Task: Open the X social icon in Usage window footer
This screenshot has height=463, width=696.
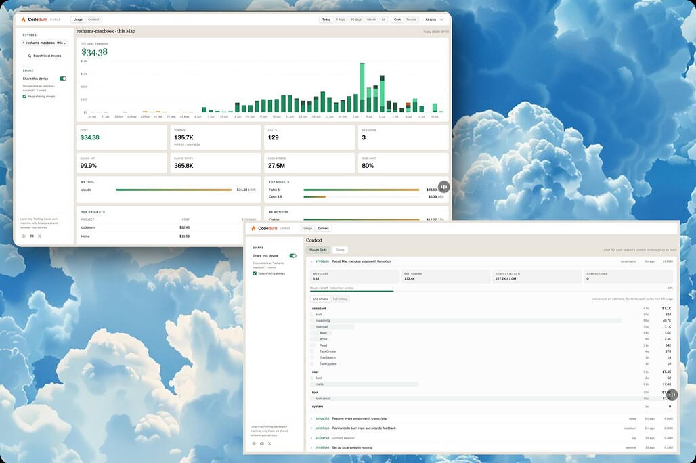Action: click(39, 236)
